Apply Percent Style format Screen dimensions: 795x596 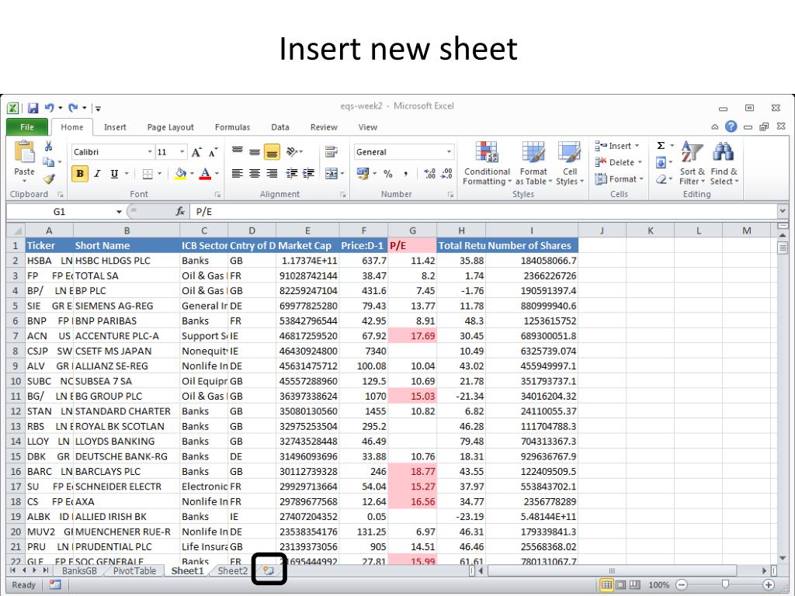point(388,174)
